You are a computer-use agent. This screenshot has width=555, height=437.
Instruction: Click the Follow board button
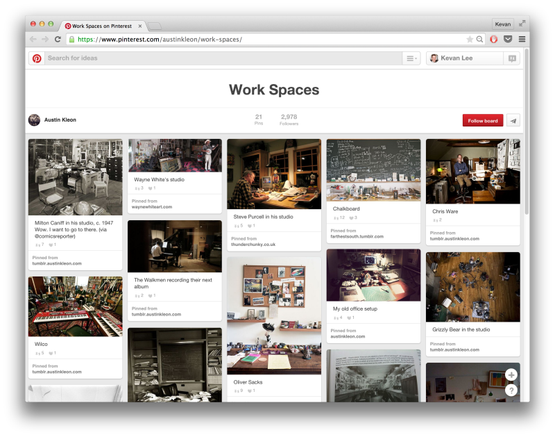coord(482,120)
